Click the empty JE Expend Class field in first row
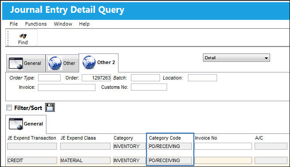This screenshot has height=167, width=290. [x=85, y=146]
